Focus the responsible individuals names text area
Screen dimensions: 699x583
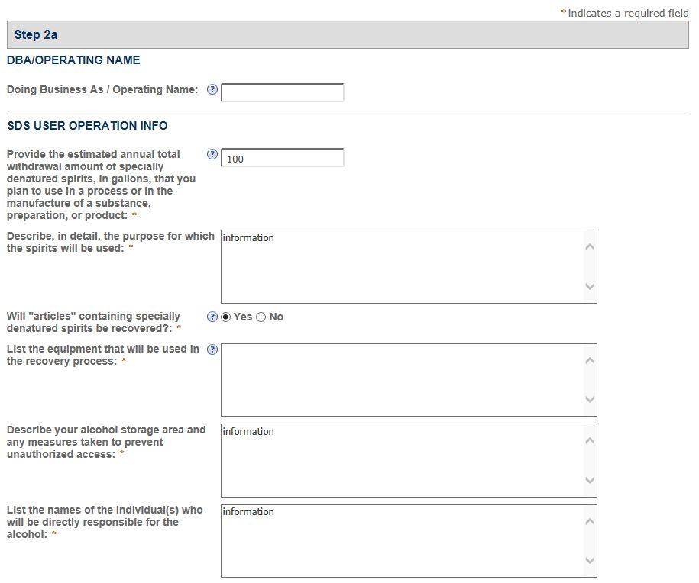point(401,540)
